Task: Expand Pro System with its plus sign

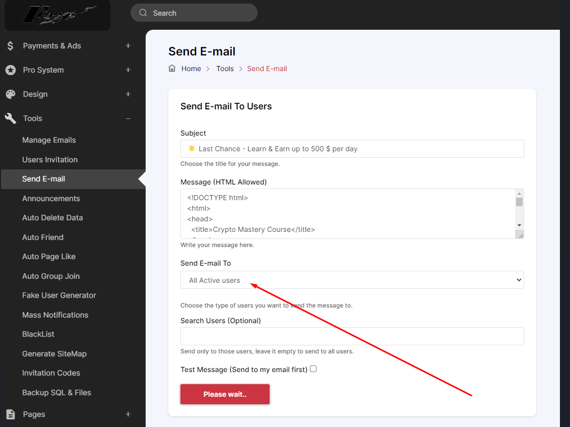Action: click(128, 70)
